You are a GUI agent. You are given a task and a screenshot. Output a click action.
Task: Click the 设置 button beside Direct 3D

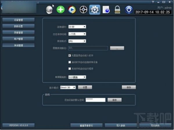85,87
